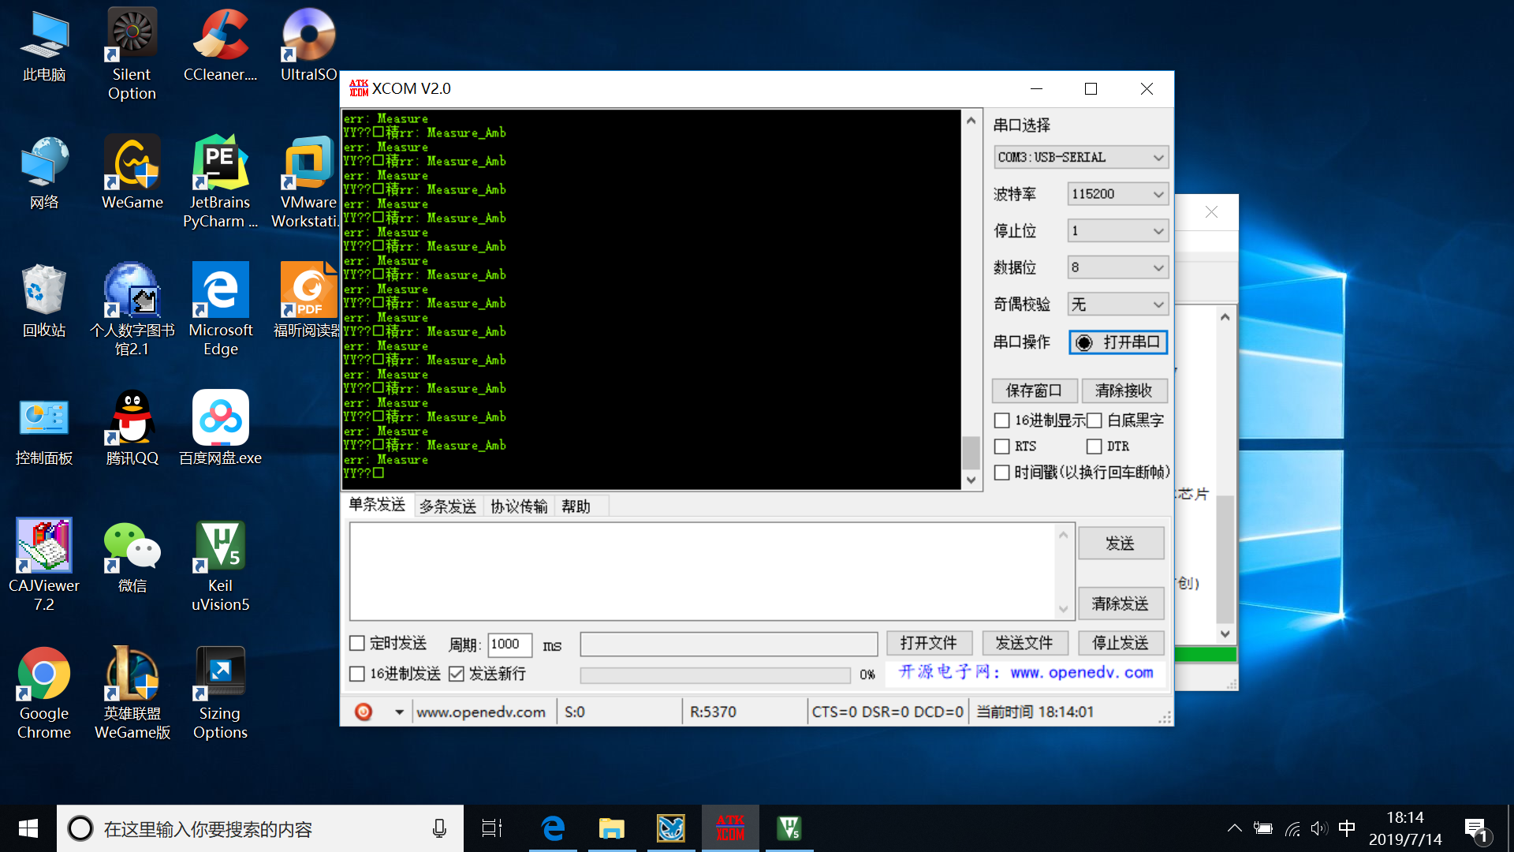Switch to 多条发送 tab

click(x=448, y=506)
